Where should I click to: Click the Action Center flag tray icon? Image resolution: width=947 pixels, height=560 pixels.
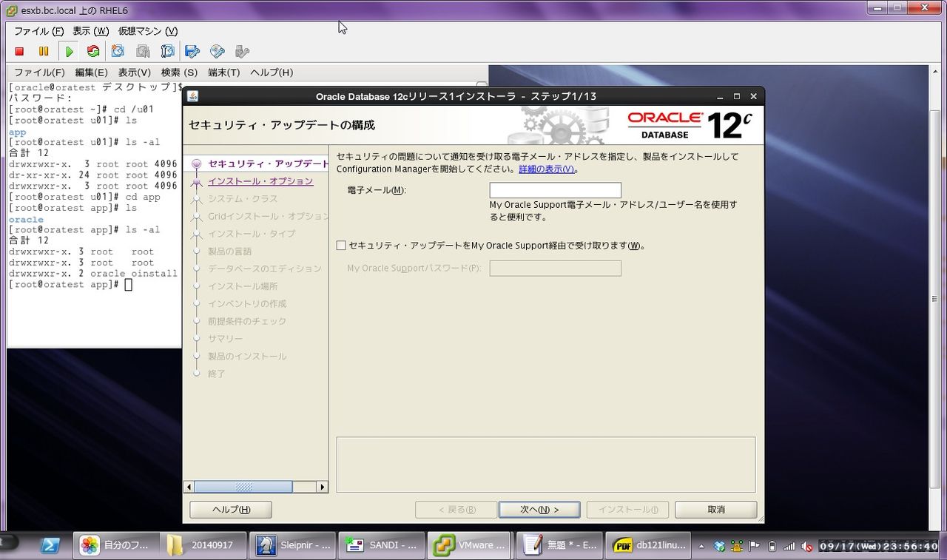coord(755,547)
